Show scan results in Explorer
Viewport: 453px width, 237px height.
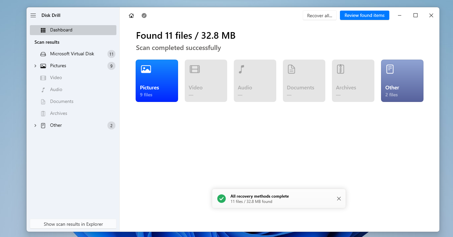tap(73, 224)
